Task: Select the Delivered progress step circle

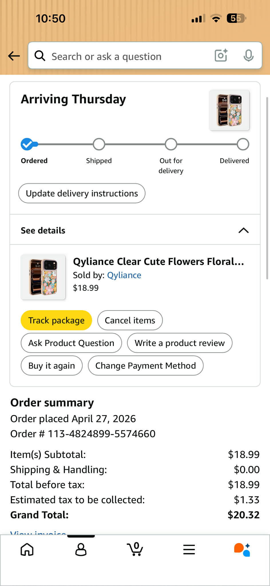Action: (243, 144)
